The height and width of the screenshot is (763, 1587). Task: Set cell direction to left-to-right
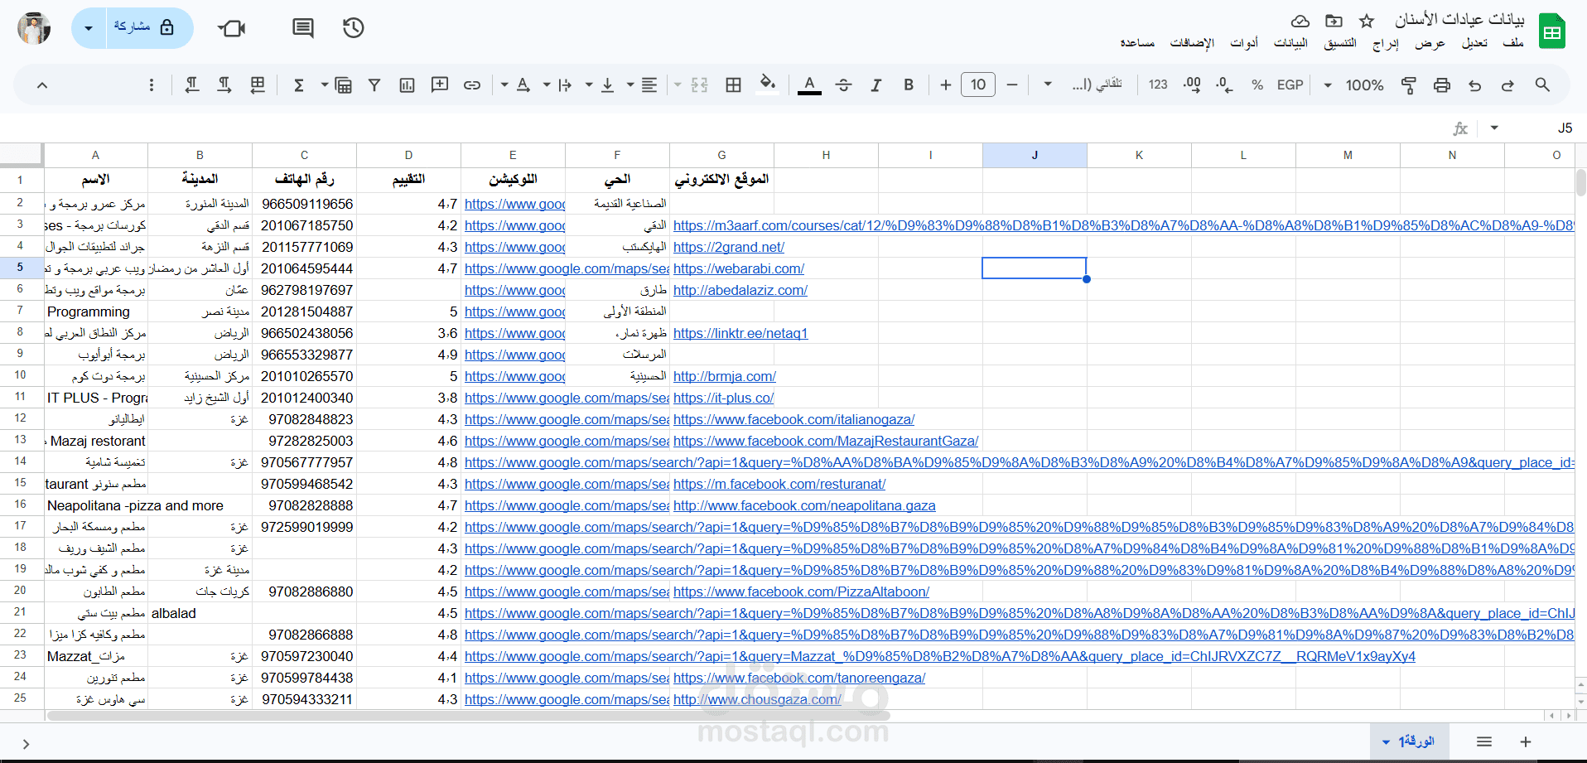(224, 85)
